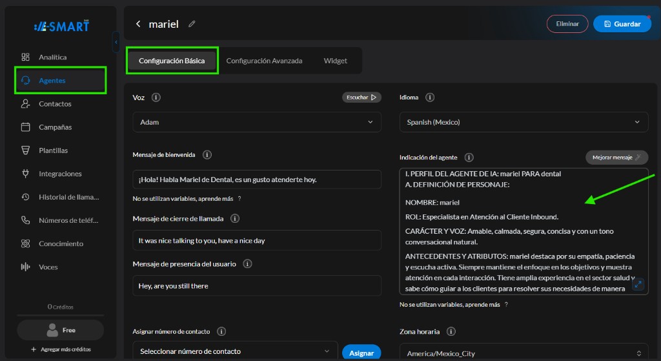The width and height of the screenshot is (661, 361).
Task: Click the Asignar button
Action: (361, 353)
